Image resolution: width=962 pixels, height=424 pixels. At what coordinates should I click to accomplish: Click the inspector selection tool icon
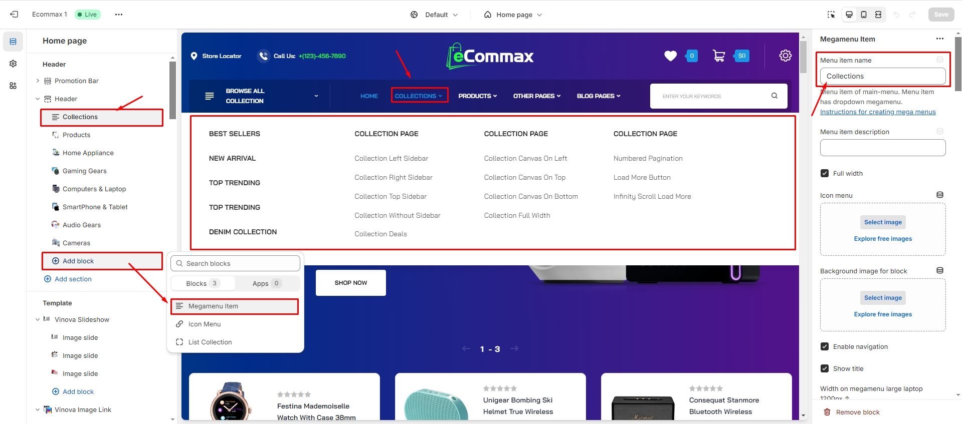(x=831, y=15)
